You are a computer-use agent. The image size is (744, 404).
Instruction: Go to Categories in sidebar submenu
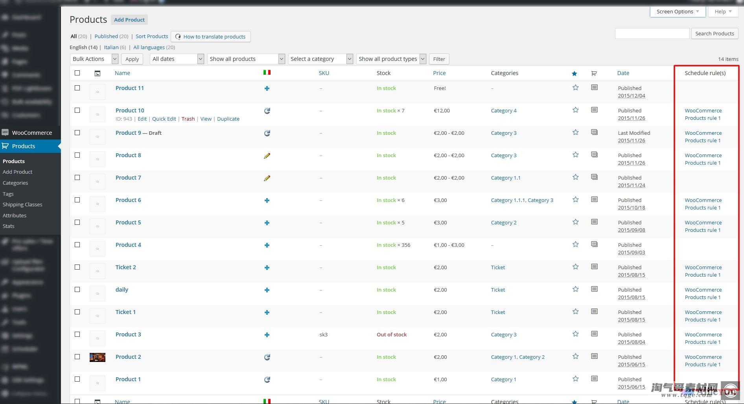point(15,183)
